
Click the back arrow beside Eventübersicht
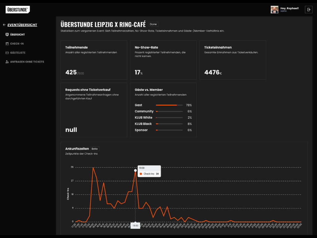point(4,25)
